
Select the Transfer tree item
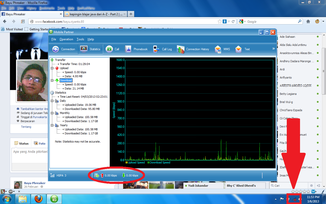[x=60, y=60]
